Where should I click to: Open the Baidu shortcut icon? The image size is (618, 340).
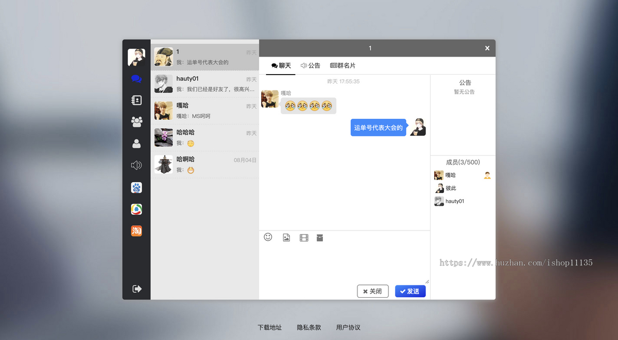(136, 188)
